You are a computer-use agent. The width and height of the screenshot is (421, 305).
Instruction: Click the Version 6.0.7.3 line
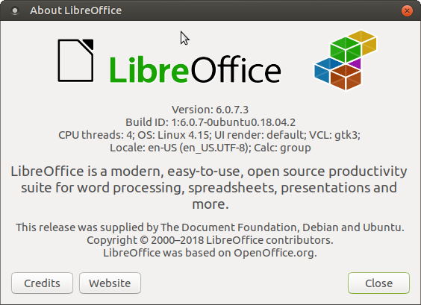[x=210, y=110]
